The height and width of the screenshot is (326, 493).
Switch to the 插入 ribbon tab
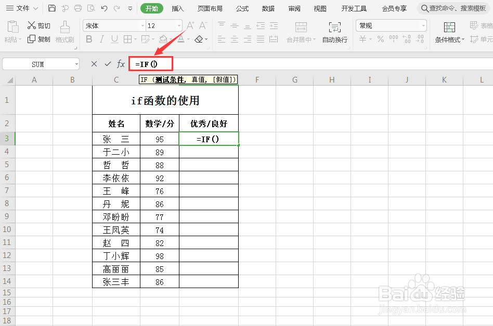pyautogui.click(x=177, y=8)
